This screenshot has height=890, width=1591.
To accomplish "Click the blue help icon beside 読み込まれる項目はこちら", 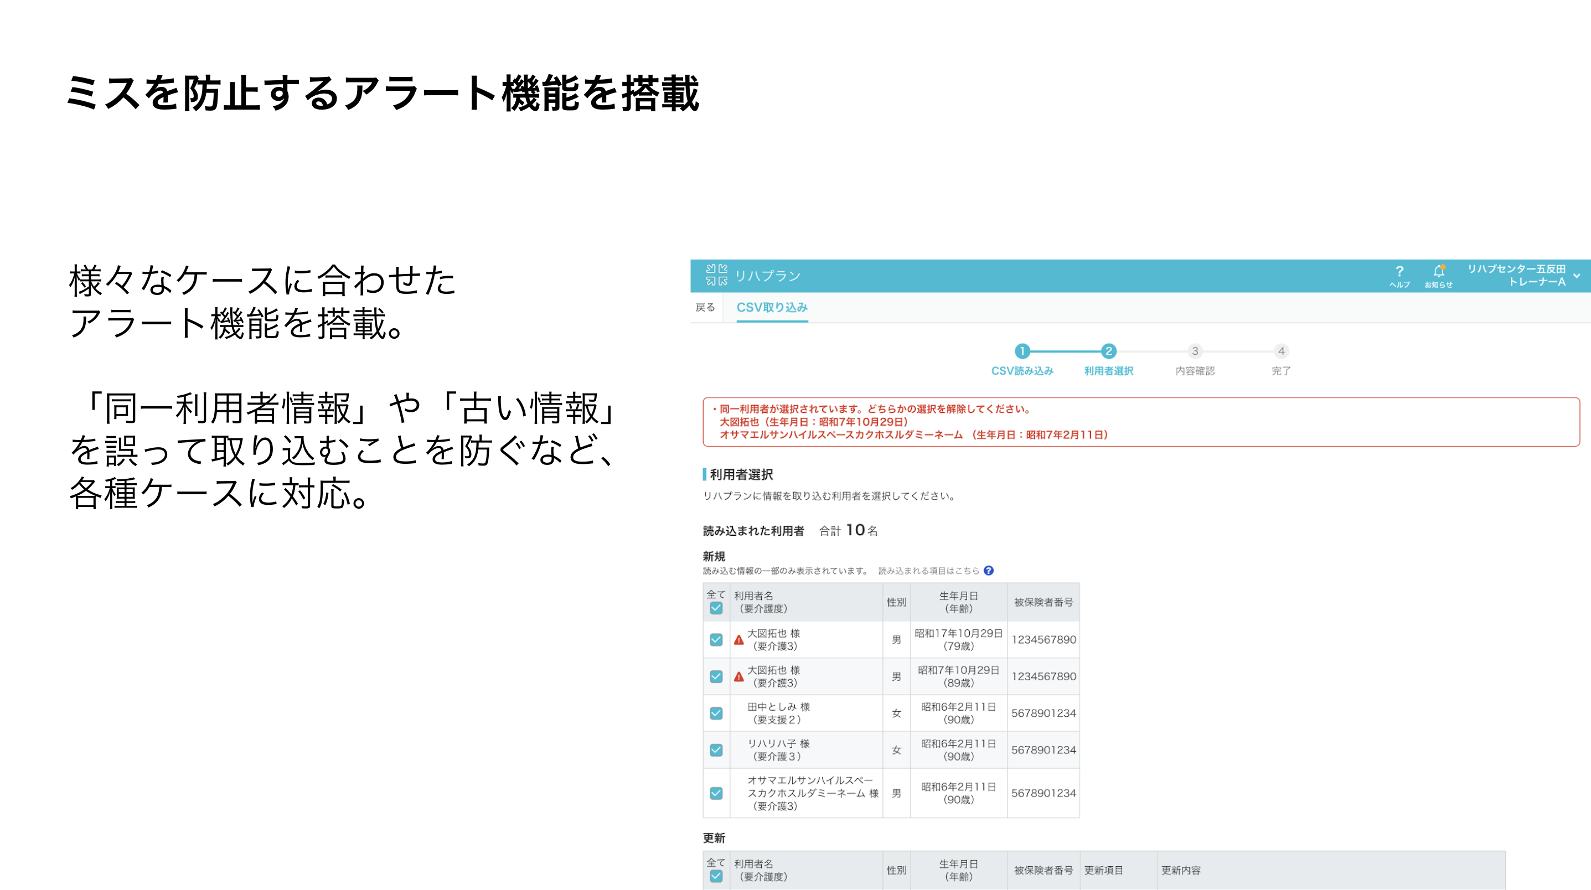I will (988, 571).
